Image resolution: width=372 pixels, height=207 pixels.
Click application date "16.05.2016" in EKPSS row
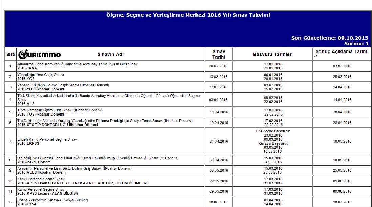[272, 151]
